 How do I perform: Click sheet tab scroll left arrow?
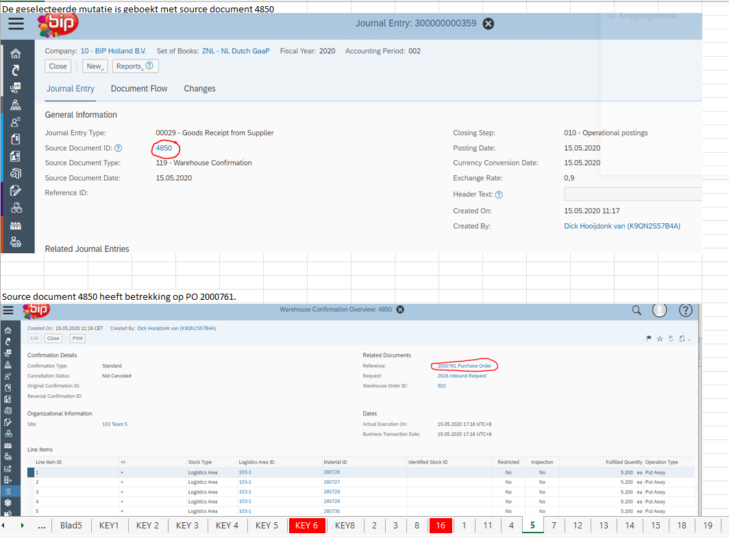[3, 526]
